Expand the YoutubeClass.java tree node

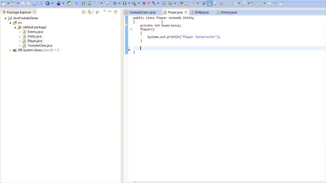point(20,46)
